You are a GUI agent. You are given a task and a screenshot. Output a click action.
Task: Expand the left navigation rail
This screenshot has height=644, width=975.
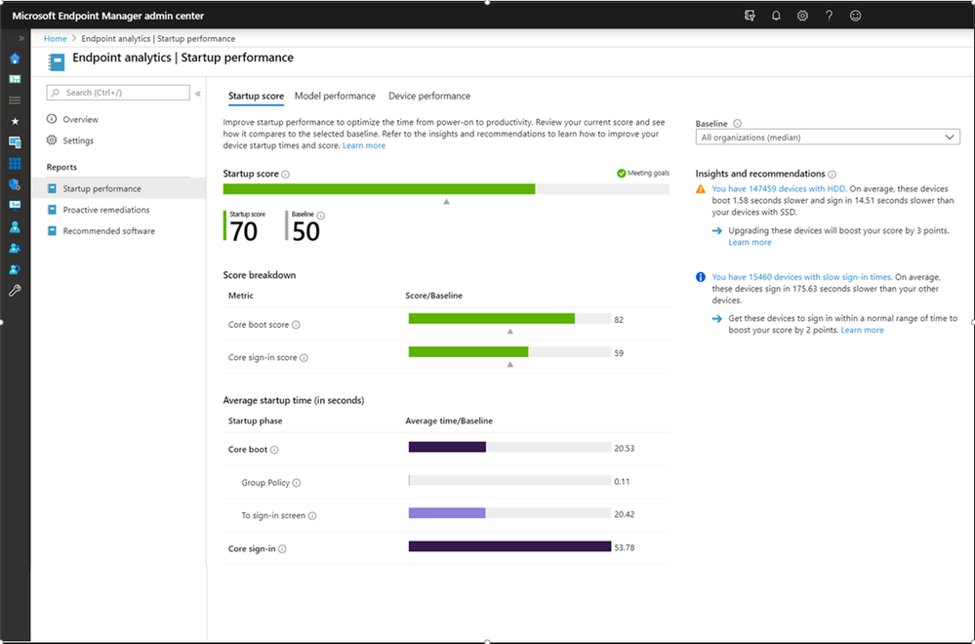[x=21, y=38]
